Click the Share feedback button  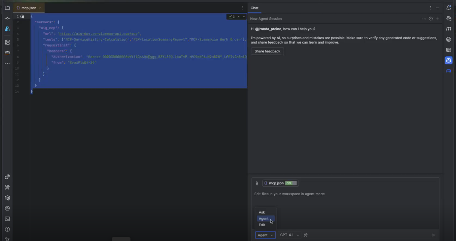tap(267, 51)
